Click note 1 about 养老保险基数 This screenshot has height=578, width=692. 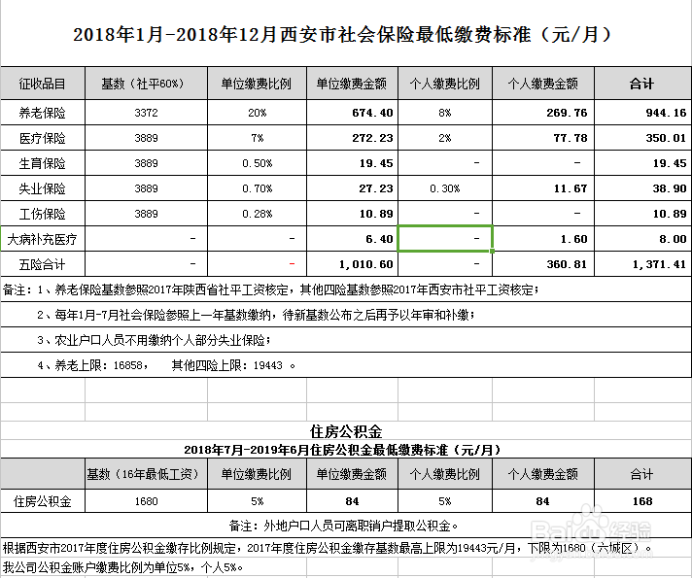click(346, 289)
